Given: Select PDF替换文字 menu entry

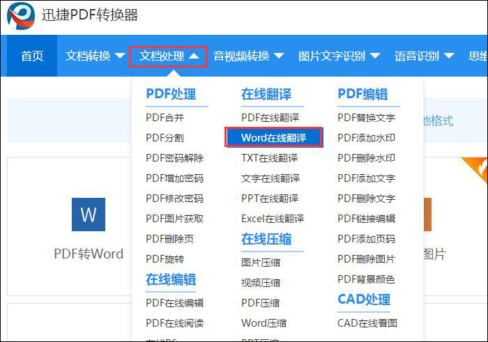Looking at the screenshot, I should tap(366, 118).
